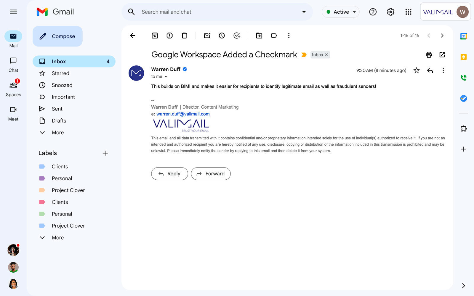
Task: Select the orange Project Clover label swatch
Action: [42, 190]
